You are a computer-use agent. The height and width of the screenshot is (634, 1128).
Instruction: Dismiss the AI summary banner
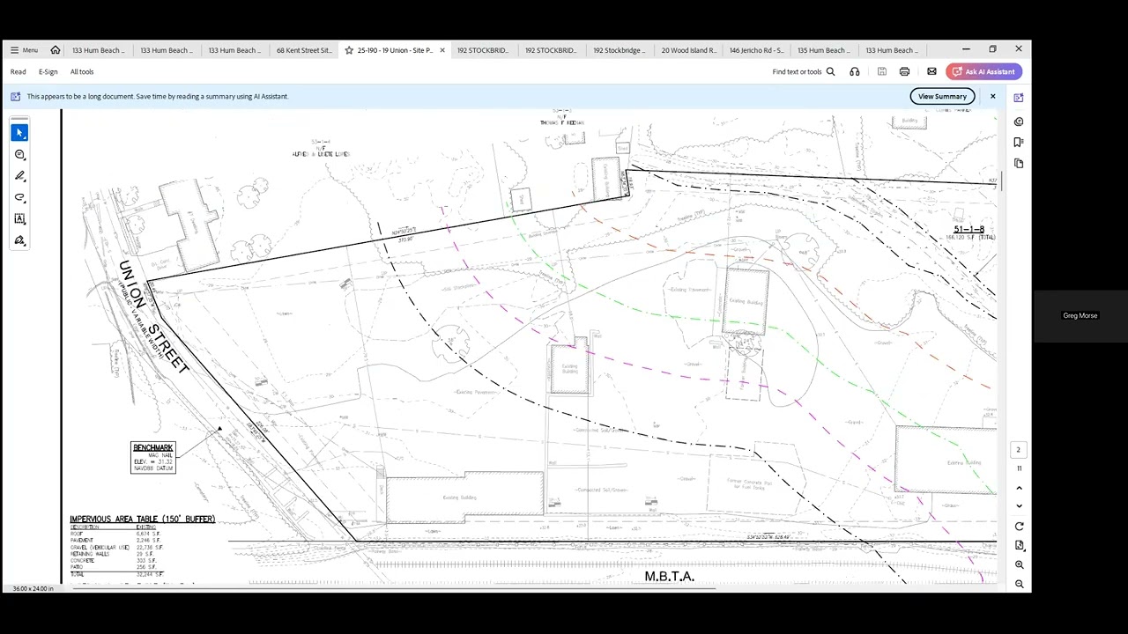[992, 97]
